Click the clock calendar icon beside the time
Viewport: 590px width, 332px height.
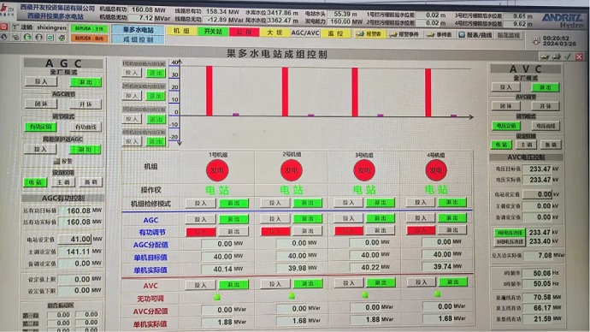536,41
